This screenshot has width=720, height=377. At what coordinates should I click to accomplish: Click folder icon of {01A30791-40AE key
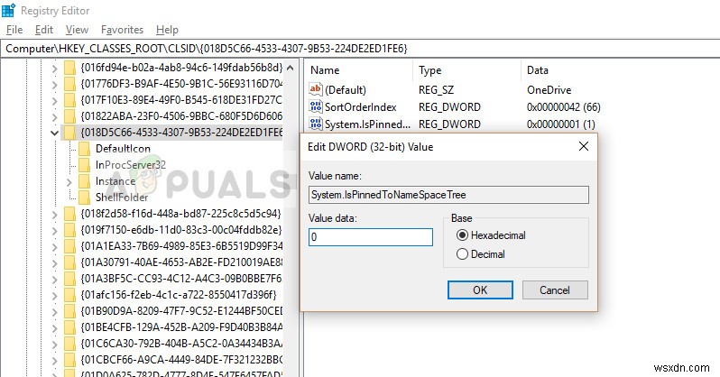tap(69, 262)
